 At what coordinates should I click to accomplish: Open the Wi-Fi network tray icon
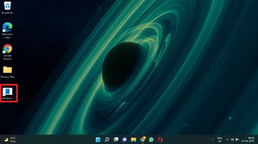tap(227, 140)
